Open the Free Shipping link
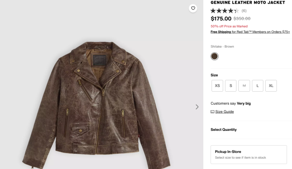 221,32
